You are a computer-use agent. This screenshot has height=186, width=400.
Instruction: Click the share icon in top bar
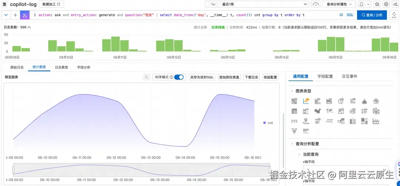tap(395, 4)
